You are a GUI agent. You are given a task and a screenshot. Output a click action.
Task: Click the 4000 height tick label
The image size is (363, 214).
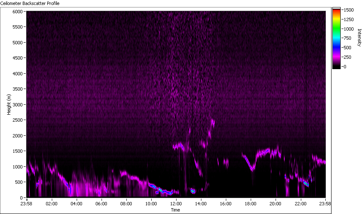[17, 74]
